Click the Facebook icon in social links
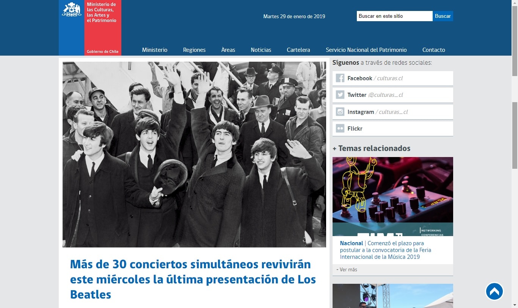Screen dimensions: 518x308 (340, 78)
